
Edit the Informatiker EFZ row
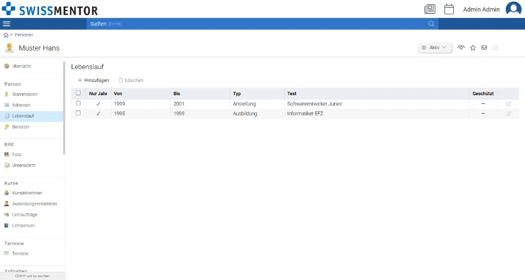click(x=508, y=114)
